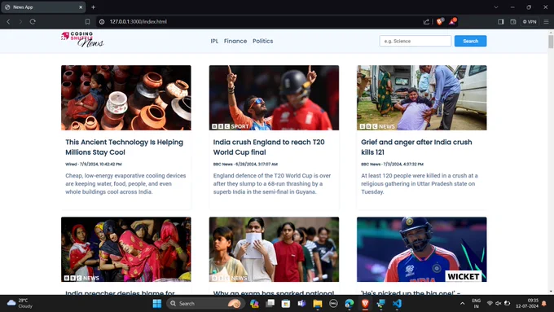Screen dimensions: 554x312
Task: Click the 'England defence of the T20' description
Action: (x=272, y=184)
